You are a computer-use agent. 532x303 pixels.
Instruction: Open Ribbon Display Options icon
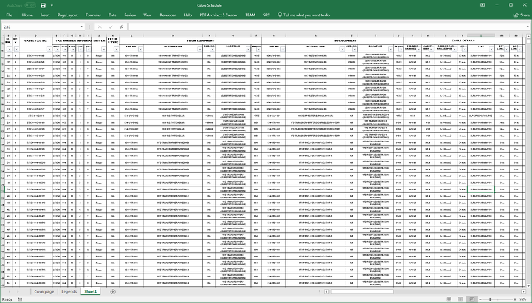(x=483, y=5)
